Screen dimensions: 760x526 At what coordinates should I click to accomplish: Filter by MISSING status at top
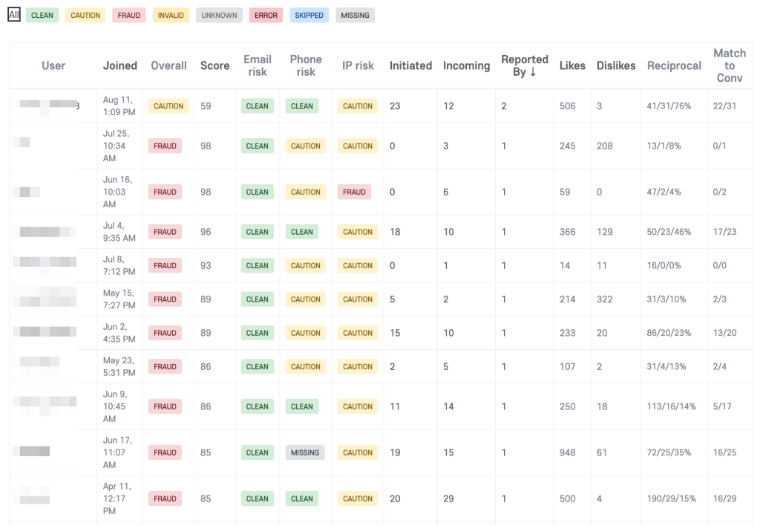tap(355, 15)
